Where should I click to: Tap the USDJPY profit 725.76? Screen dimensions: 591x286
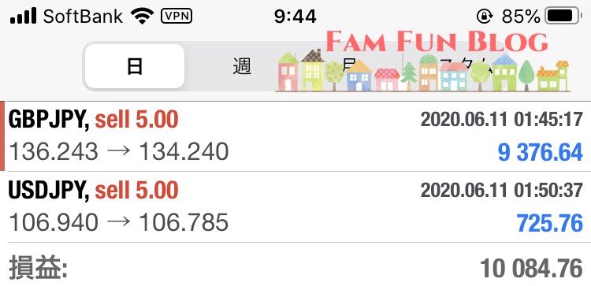pos(550,224)
